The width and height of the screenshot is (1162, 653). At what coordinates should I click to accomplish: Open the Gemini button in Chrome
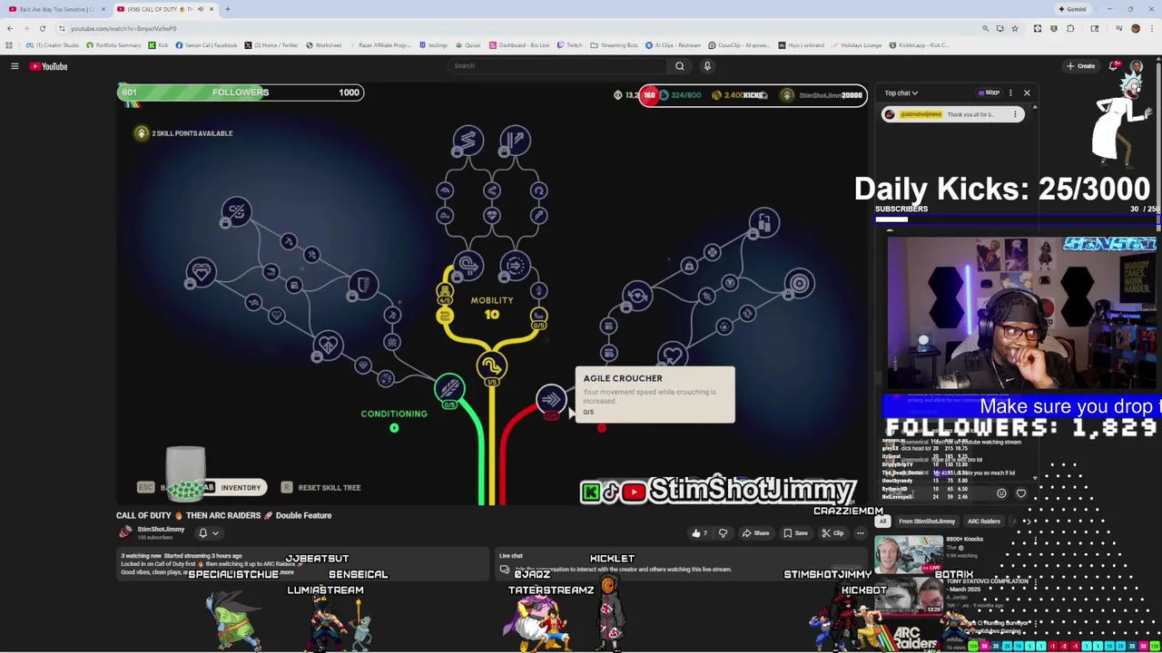tap(1073, 9)
